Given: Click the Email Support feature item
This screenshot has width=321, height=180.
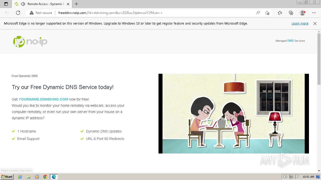Looking at the screenshot, I should 28,139.
